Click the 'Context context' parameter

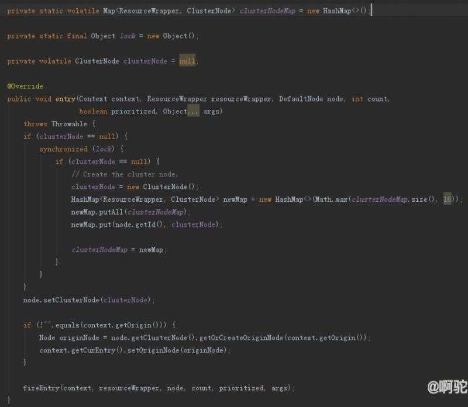point(109,99)
